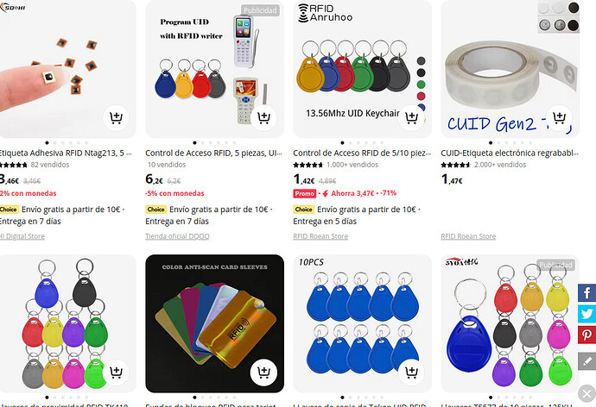Viewport: 596px width, 407px height.
Task: Click cart icon on the DOOQ RFID writer product
Action: click(263, 117)
